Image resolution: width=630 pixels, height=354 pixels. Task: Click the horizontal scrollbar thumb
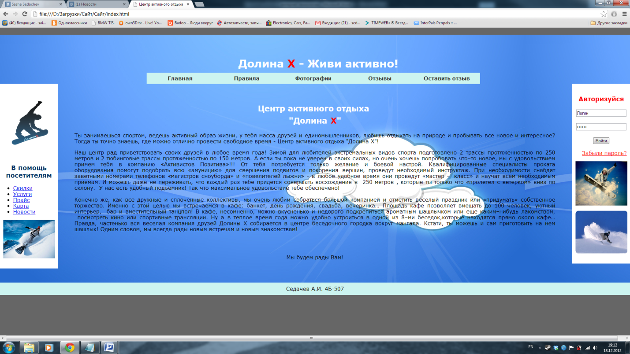(312, 338)
